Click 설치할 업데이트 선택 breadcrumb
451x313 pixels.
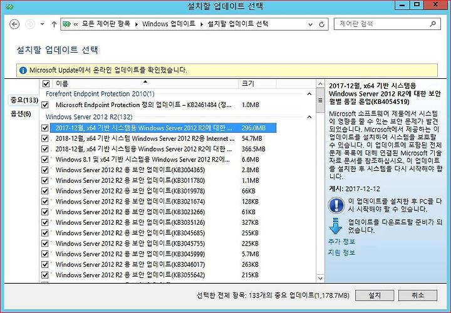tap(238, 24)
